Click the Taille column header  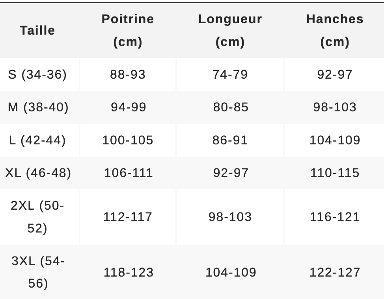pos(37,31)
